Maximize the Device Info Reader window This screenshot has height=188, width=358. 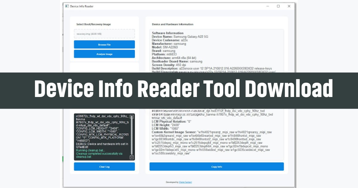coord(278,6)
